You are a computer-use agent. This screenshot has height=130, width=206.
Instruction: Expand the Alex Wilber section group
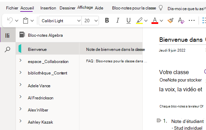point(21,109)
